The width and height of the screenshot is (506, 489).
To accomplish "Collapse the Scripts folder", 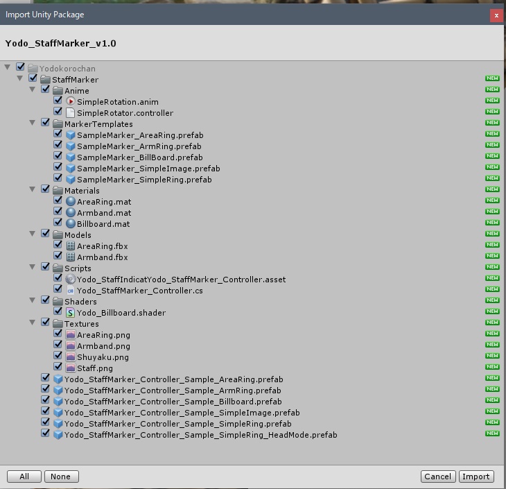I will (33, 267).
